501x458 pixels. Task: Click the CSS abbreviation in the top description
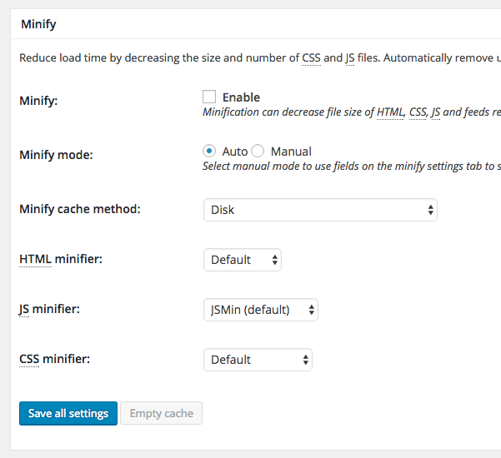(311, 58)
